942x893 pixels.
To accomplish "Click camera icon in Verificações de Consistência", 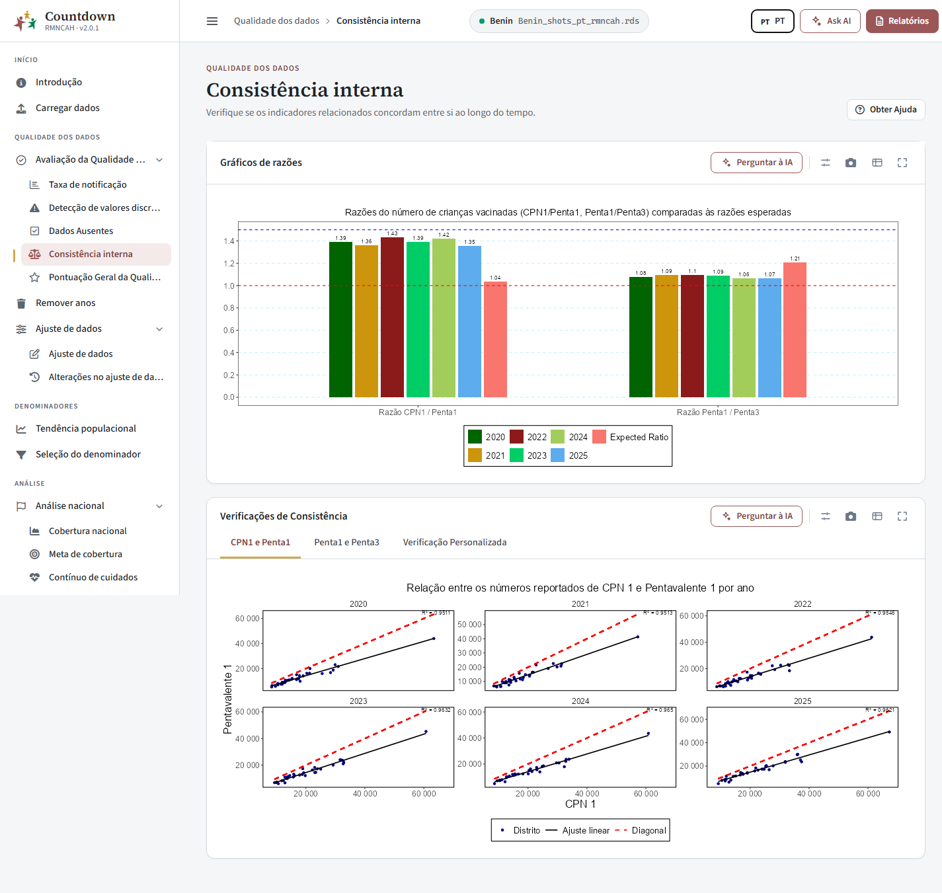I will tap(851, 516).
